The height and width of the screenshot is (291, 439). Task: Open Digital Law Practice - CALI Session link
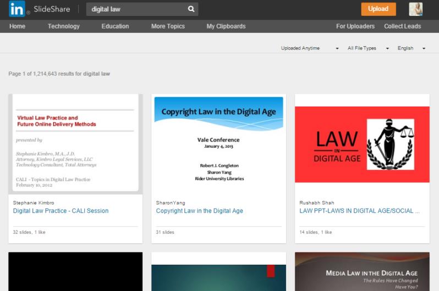(x=61, y=211)
